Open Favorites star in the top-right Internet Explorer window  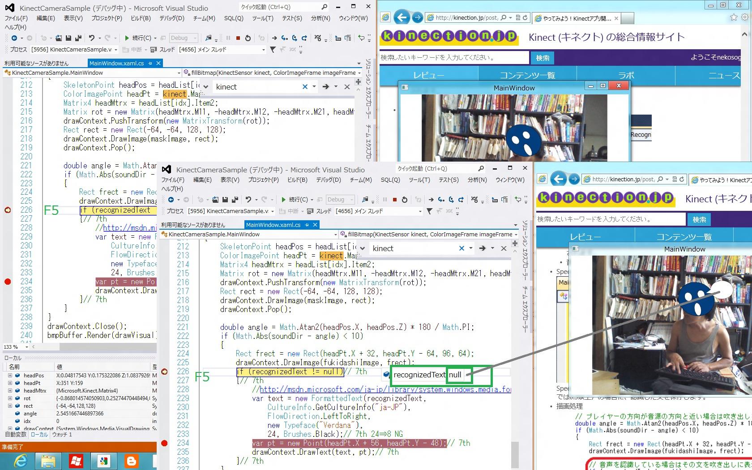pos(734,17)
